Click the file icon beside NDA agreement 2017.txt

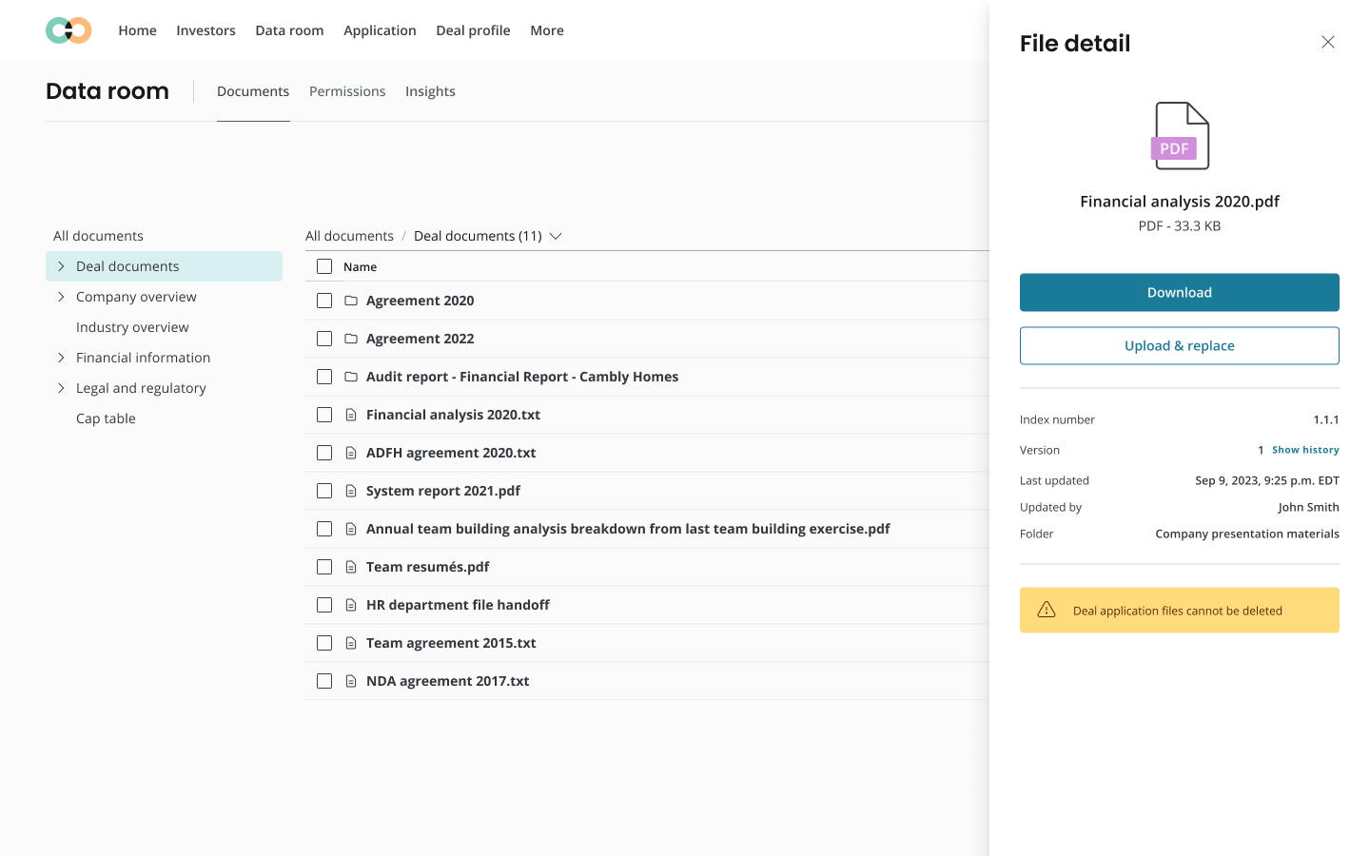click(x=351, y=681)
